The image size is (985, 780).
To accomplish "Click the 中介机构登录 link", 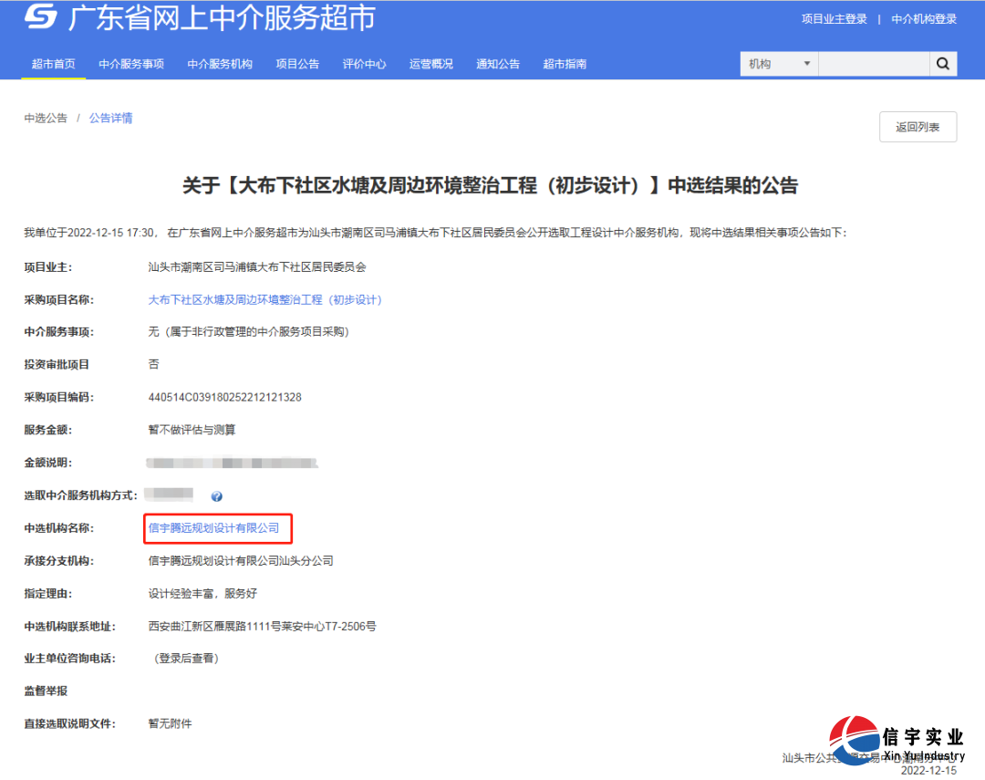I will click(x=924, y=18).
